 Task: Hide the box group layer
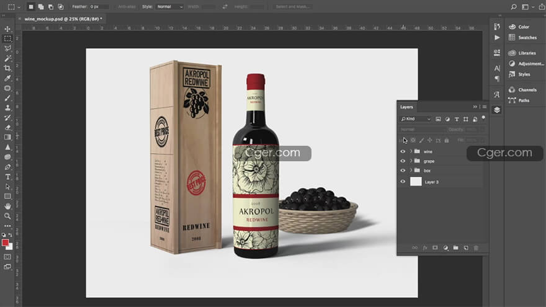coord(403,171)
